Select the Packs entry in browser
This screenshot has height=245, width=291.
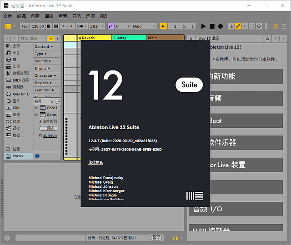pos(17,156)
